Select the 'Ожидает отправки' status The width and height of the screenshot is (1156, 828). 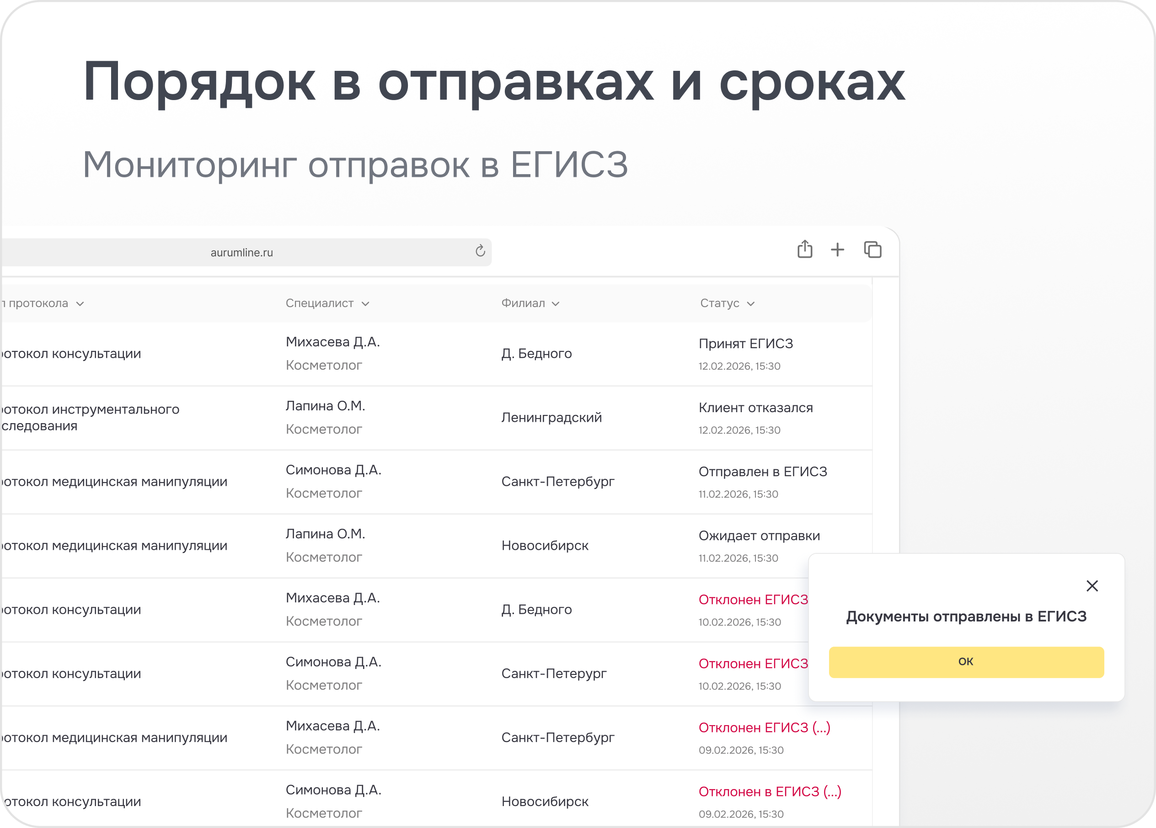(x=759, y=536)
